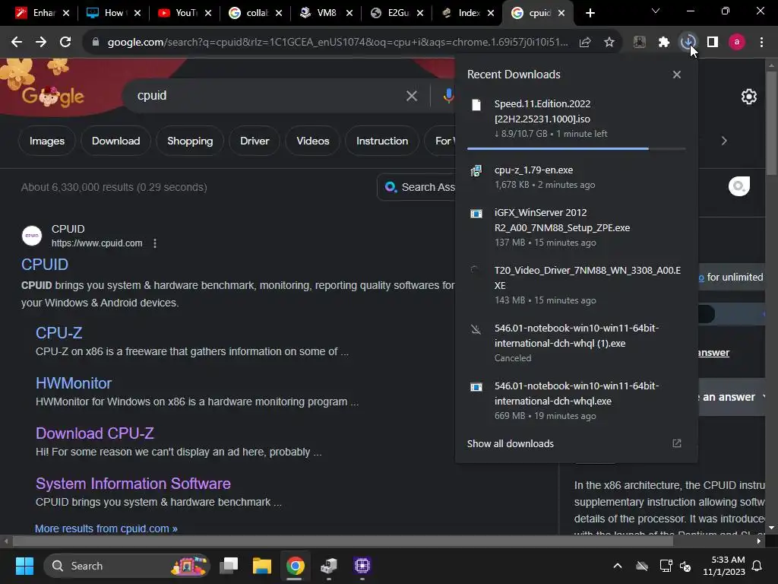This screenshot has width=778, height=584.
Task: Open the tab search dropdown arrow
Action: click(656, 11)
